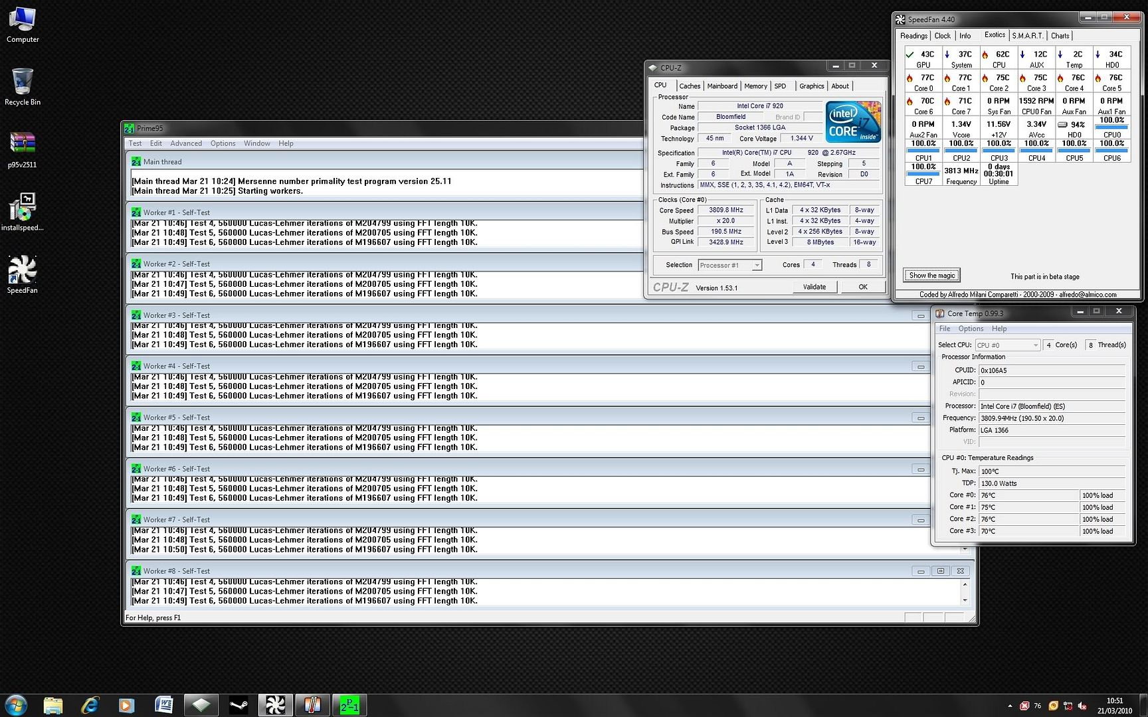The image size is (1148, 717).
Task: Open Steam from the taskbar
Action: (238, 705)
